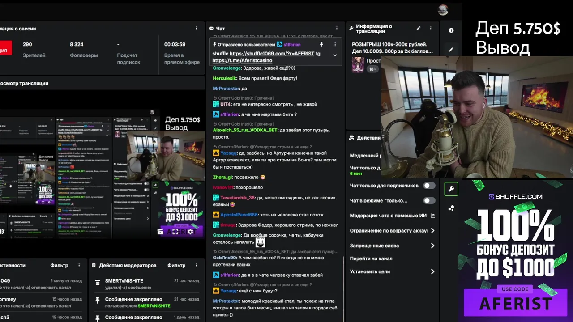The image size is (573, 322).
Task: Click the wrench icon beside Информация о трансляции
Action: 351,29
